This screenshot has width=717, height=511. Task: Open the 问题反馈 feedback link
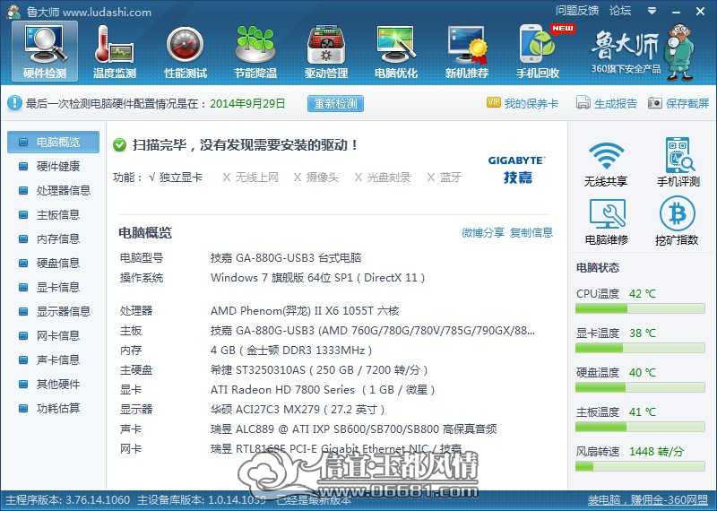[577, 11]
